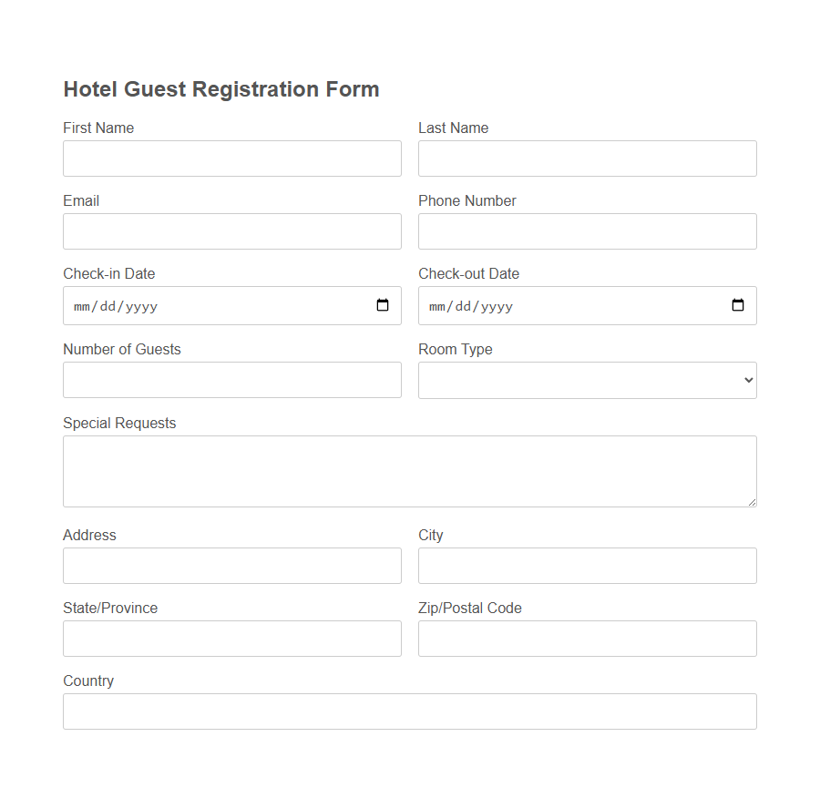Focus the State/Province input
Screen dimensions: 820x788
click(232, 639)
